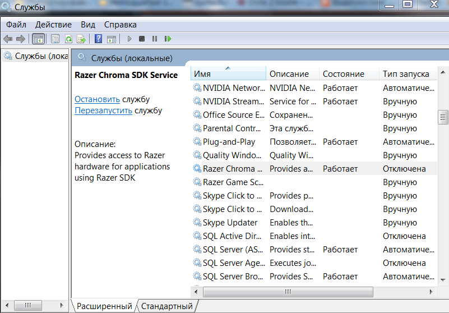Viewport: 449px width, 313px height.
Task: Click 'Executes jo...' description cell
Action: coord(293,263)
